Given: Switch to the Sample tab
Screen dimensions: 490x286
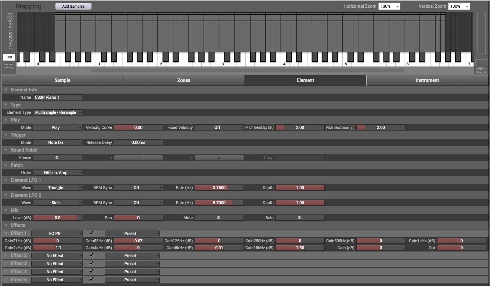Looking at the screenshot, I should (62, 80).
